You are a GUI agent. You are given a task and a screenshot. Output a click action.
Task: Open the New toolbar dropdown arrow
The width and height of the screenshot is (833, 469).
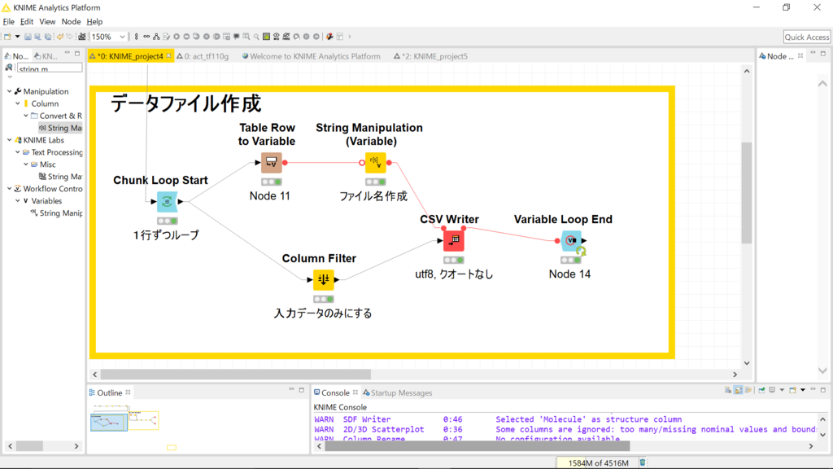18,37
